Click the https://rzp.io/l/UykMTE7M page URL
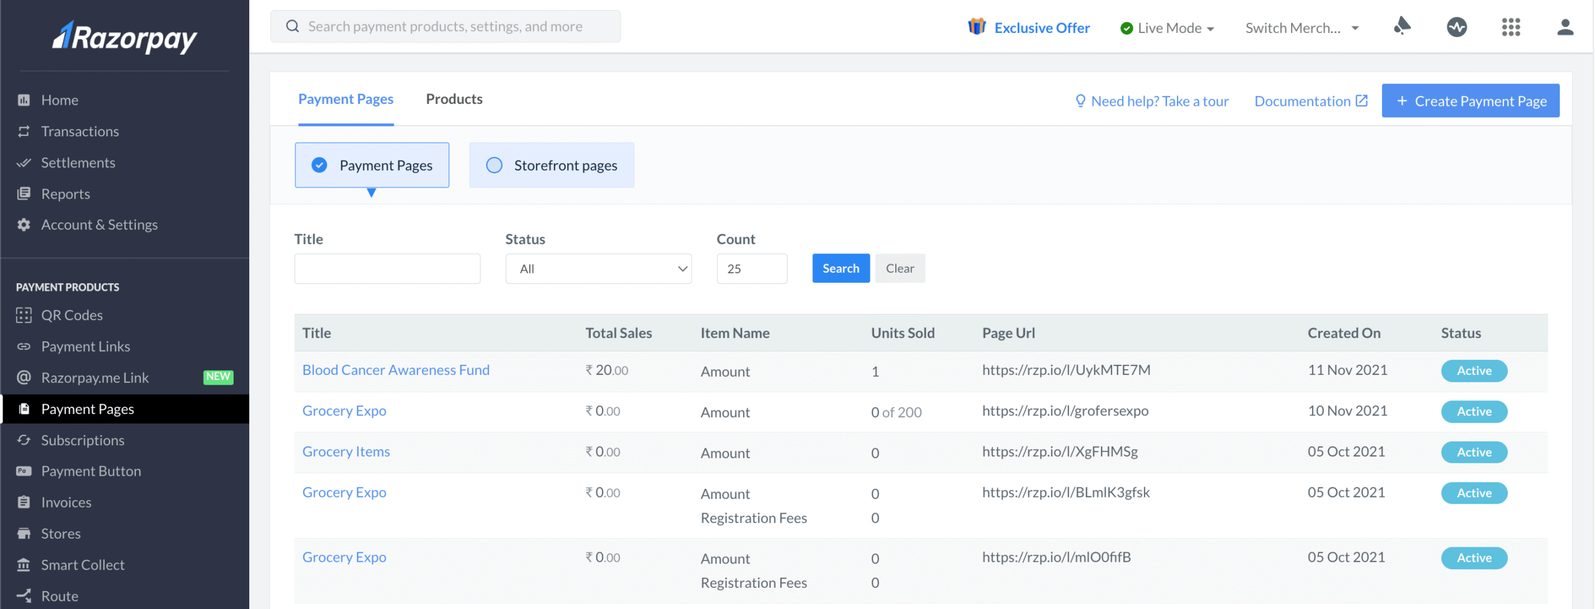Image resolution: width=1595 pixels, height=609 pixels. point(1066,370)
